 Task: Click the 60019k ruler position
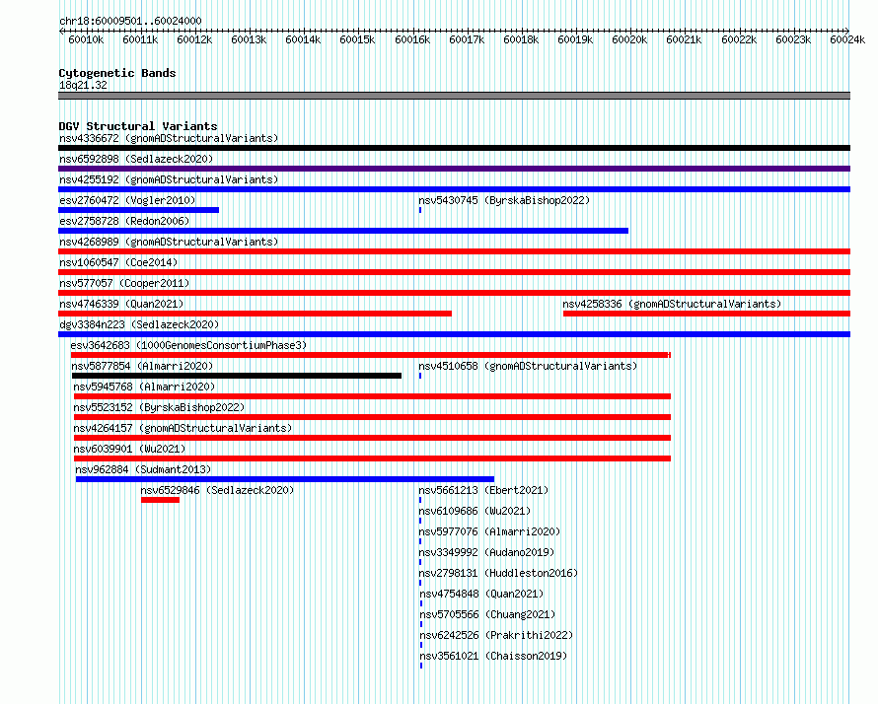(x=575, y=39)
